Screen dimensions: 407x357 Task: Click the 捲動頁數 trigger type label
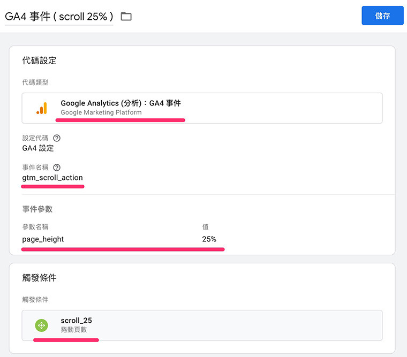click(74, 330)
